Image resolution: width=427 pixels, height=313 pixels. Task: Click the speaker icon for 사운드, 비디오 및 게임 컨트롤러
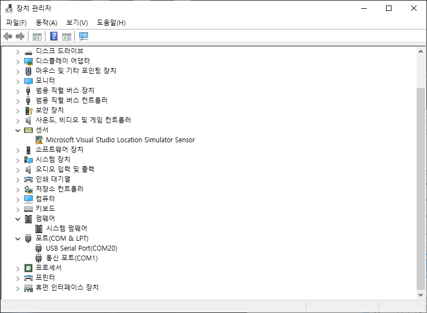(28, 120)
